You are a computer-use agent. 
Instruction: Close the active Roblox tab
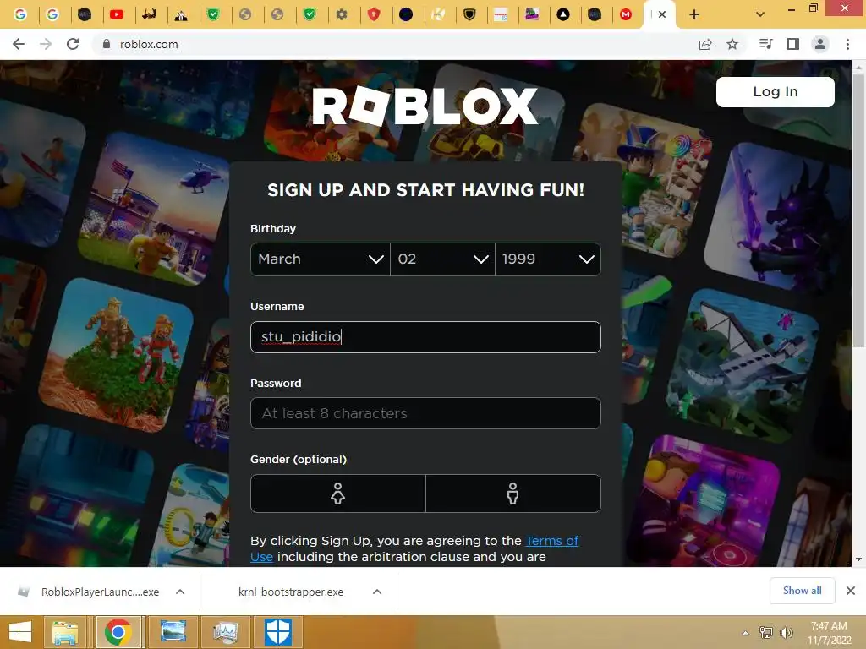[x=662, y=15]
